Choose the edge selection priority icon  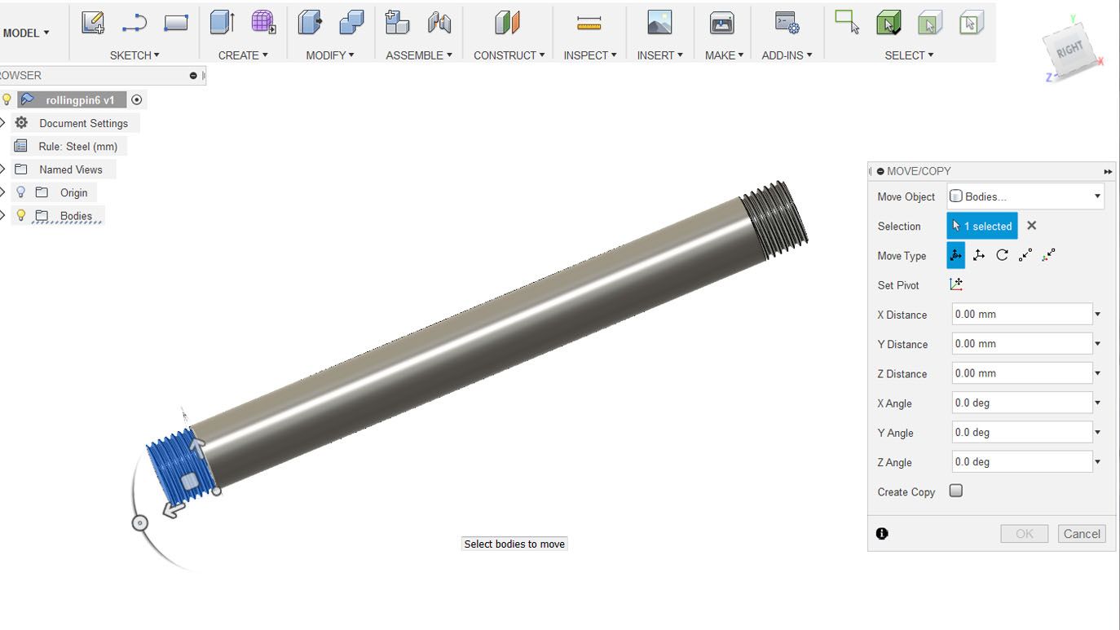971,23
